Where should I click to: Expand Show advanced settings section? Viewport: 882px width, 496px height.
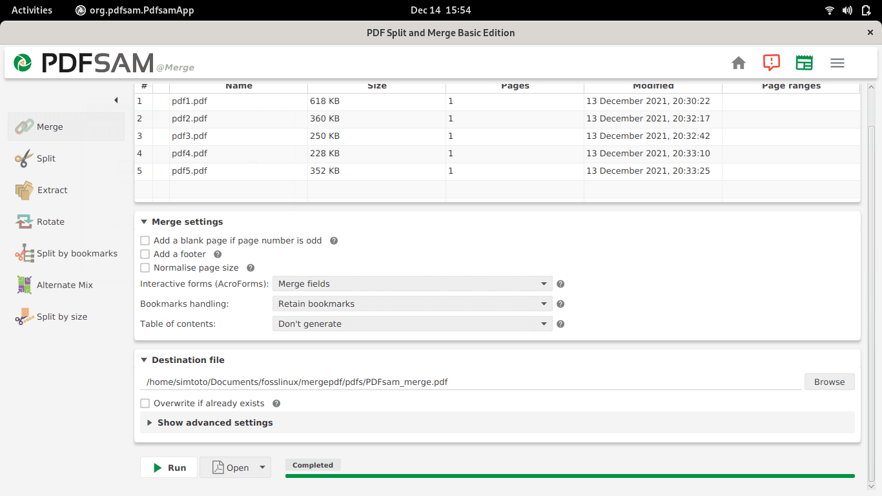click(x=215, y=422)
